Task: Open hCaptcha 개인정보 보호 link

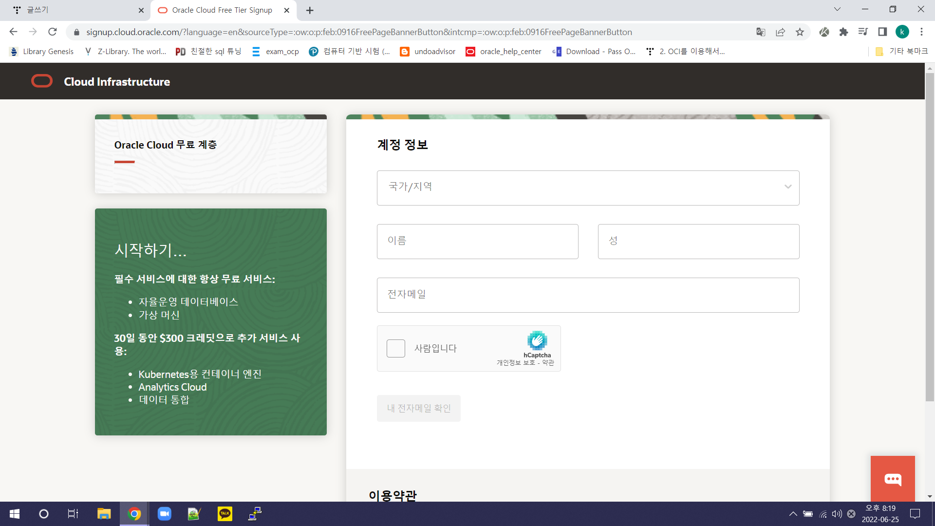Action: pyautogui.click(x=515, y=363)
